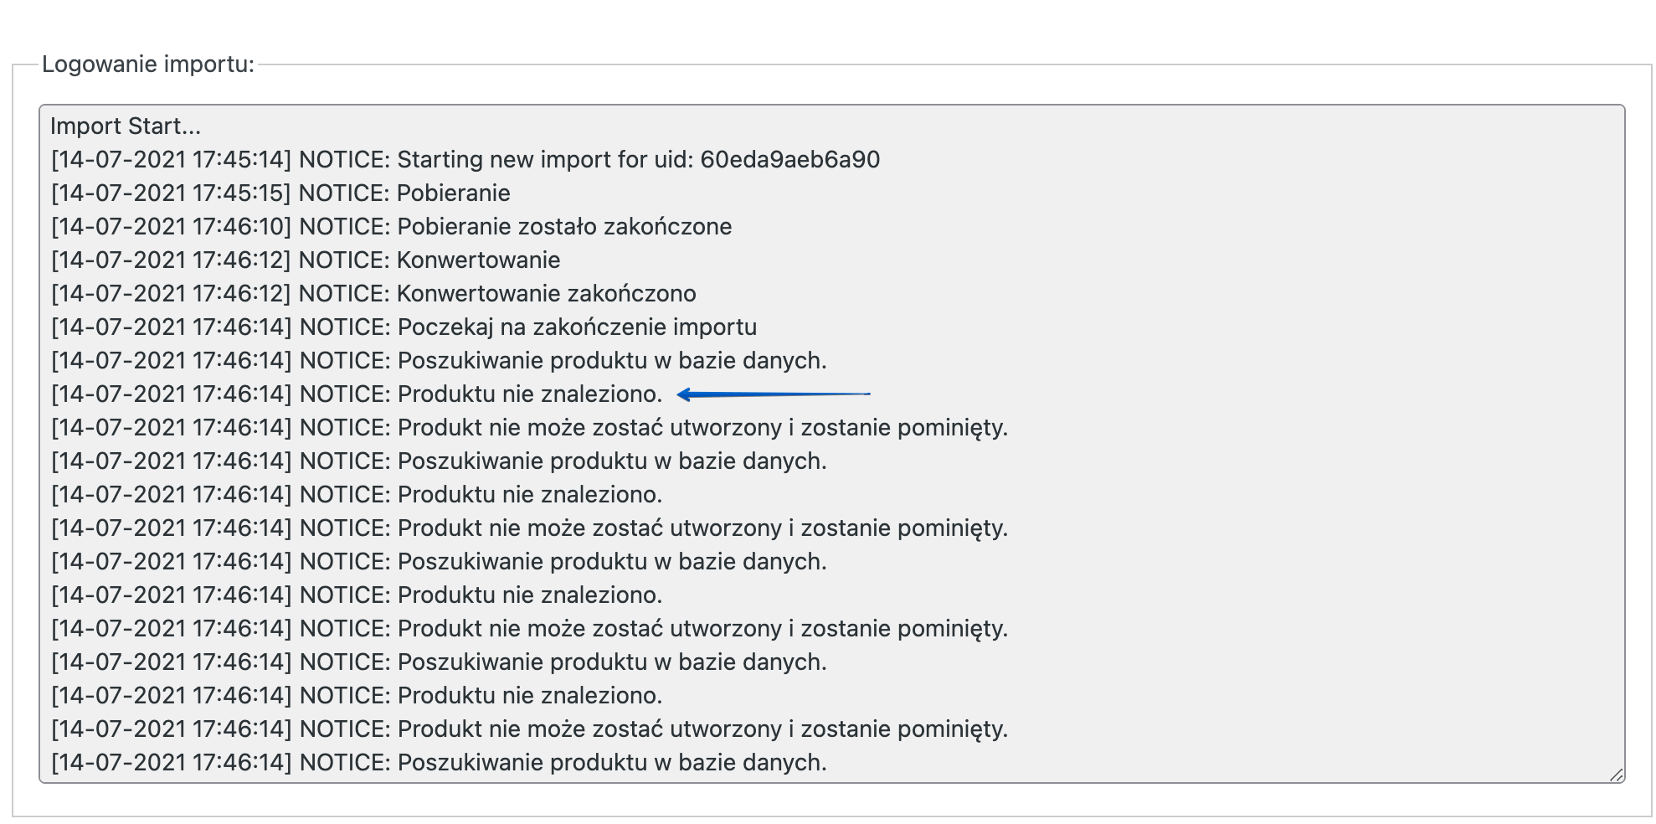The height and width of the screenshot is (824, 1656).
Task: Click "Pobieranie zostało zakończone" log message
Action: click(564, 227)
